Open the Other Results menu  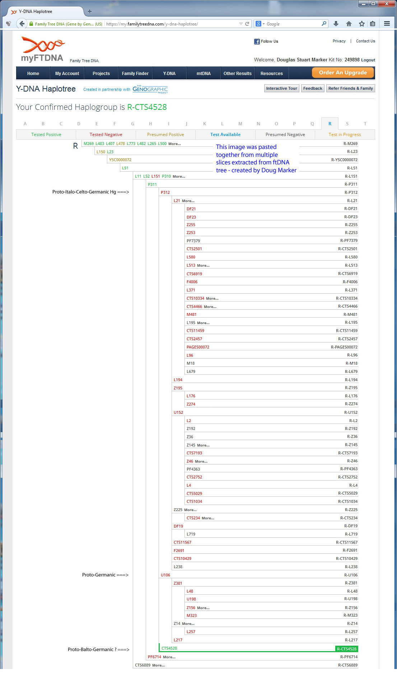pos(238,73)
